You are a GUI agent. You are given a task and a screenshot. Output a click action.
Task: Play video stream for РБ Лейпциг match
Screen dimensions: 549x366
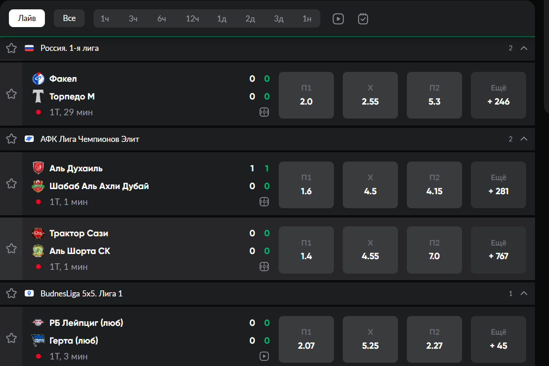pyautogui.click(x=264, y=356)
